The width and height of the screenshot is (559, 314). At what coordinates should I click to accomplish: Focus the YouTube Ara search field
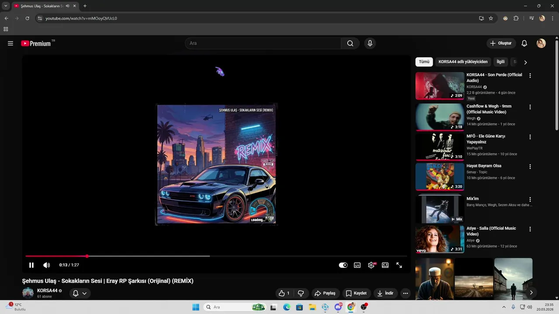[x=263, y=43]
